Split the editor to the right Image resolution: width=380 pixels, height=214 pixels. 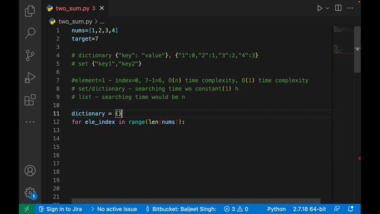coord(338,8)
